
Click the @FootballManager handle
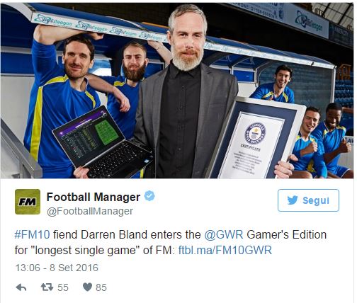tap(90, 211)
